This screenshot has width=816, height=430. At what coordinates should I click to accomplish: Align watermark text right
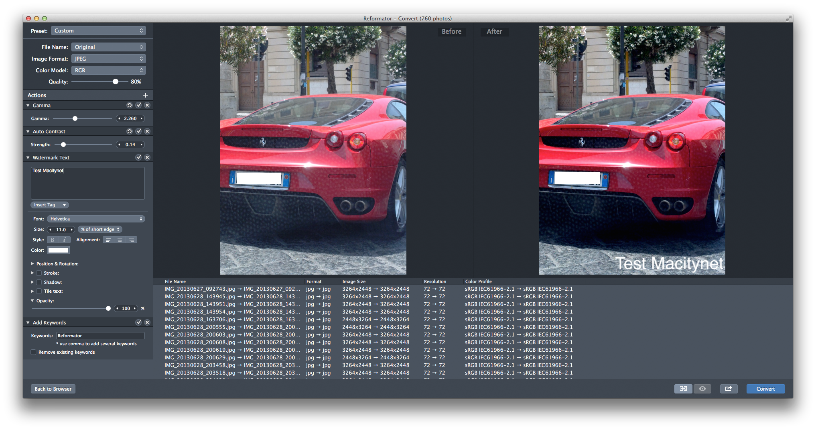point(132,240)
